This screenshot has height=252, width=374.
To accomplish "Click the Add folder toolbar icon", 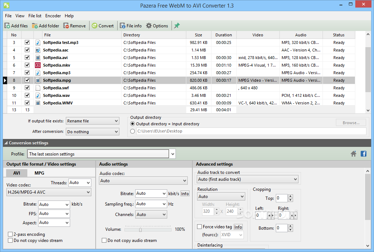I will point(35,26).
